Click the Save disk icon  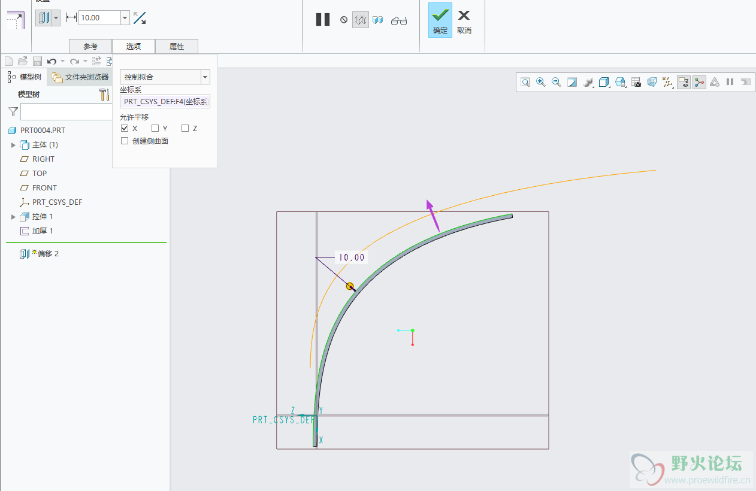[x=37, y=61]
